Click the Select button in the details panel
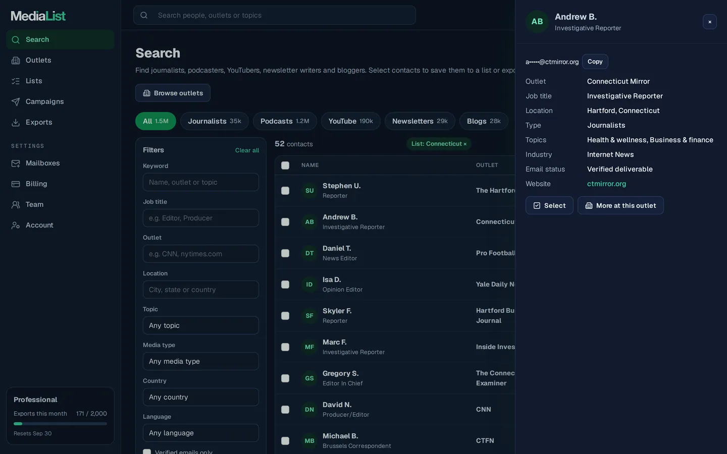 point(549,205)
